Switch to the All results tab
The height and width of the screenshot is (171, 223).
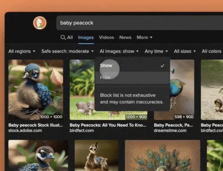tap(70, 37)
